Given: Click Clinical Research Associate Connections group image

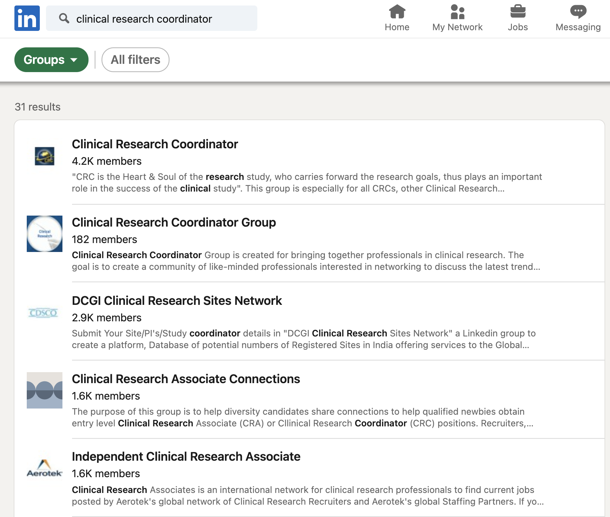Looking at the screenshot, I should click(45, 390).
